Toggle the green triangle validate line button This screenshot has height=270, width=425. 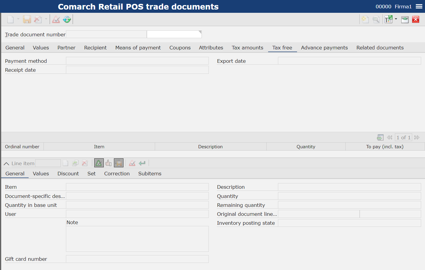(x=99, y=163)
